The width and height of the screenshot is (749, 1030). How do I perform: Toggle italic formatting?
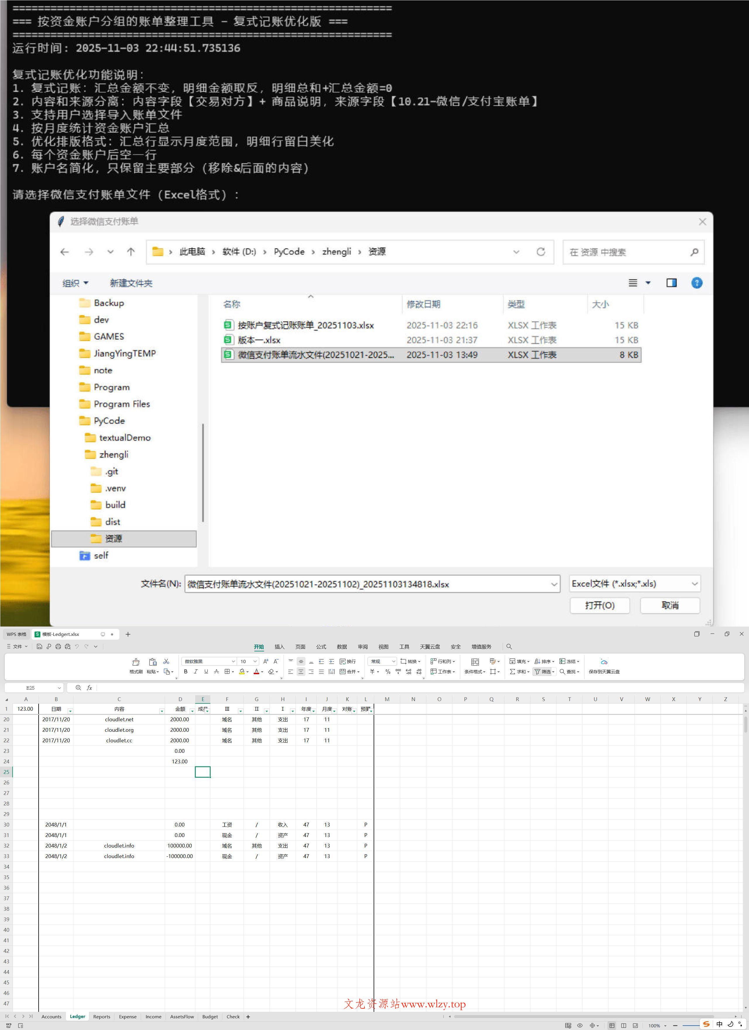[x=196, y=672]
